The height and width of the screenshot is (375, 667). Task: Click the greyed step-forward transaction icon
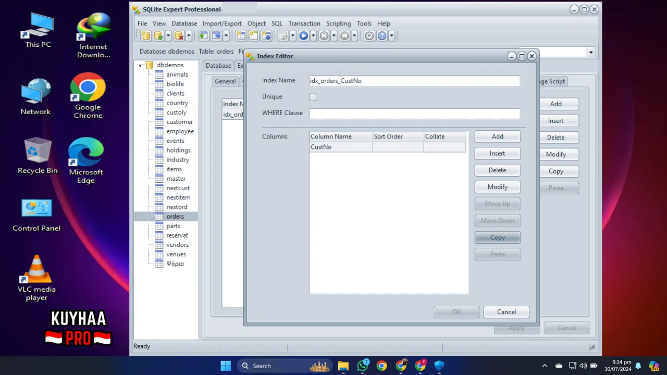[x=324, y=36]
